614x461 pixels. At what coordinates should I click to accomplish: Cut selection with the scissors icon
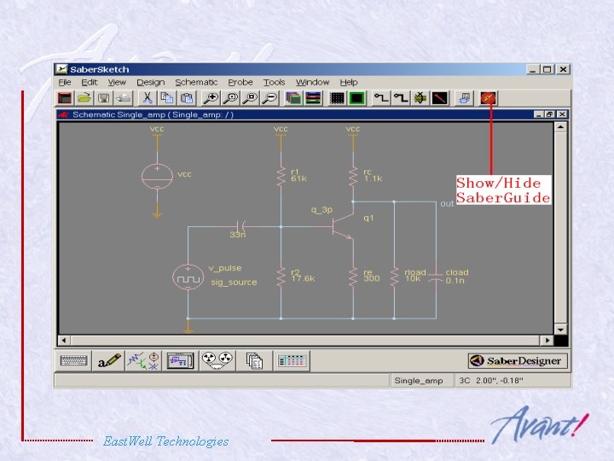coord(148,98)
